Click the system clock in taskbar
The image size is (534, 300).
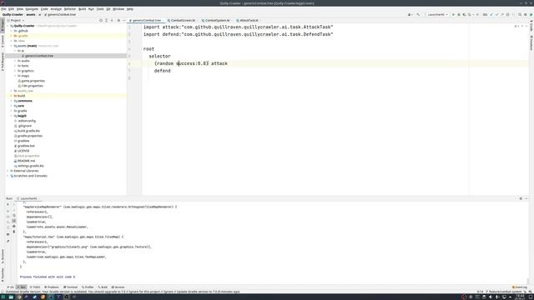pos(521,297)
